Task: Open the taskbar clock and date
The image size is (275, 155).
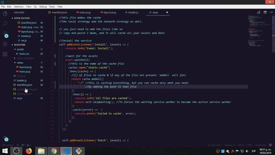Action: [x=266, y=151]
